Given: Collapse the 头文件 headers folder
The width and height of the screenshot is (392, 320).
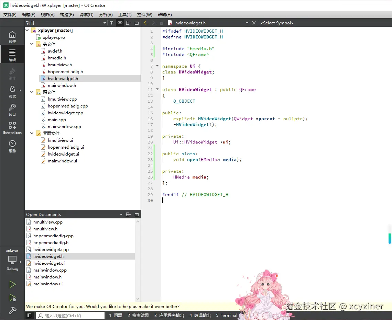Looking at the screenshot, I should click(x=32, y=44).
